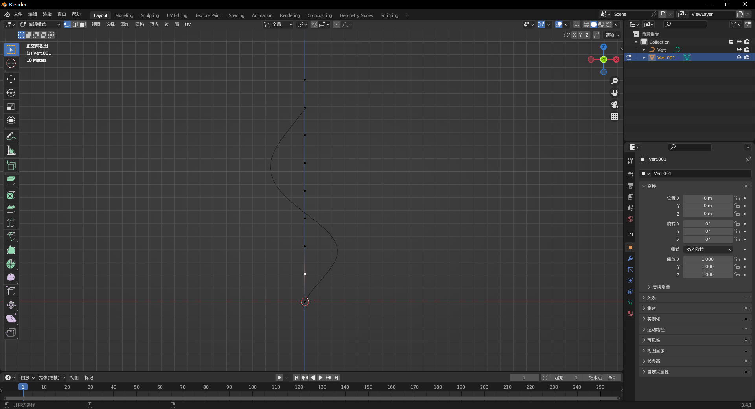Open the 文件 menu
Image resolution: width=755 pixels, height=409 pixels.
[x=18, y=14]
